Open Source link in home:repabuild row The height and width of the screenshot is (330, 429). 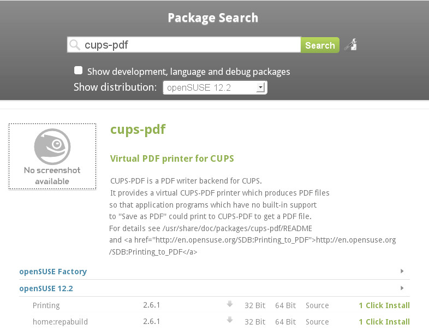(317, 322)
